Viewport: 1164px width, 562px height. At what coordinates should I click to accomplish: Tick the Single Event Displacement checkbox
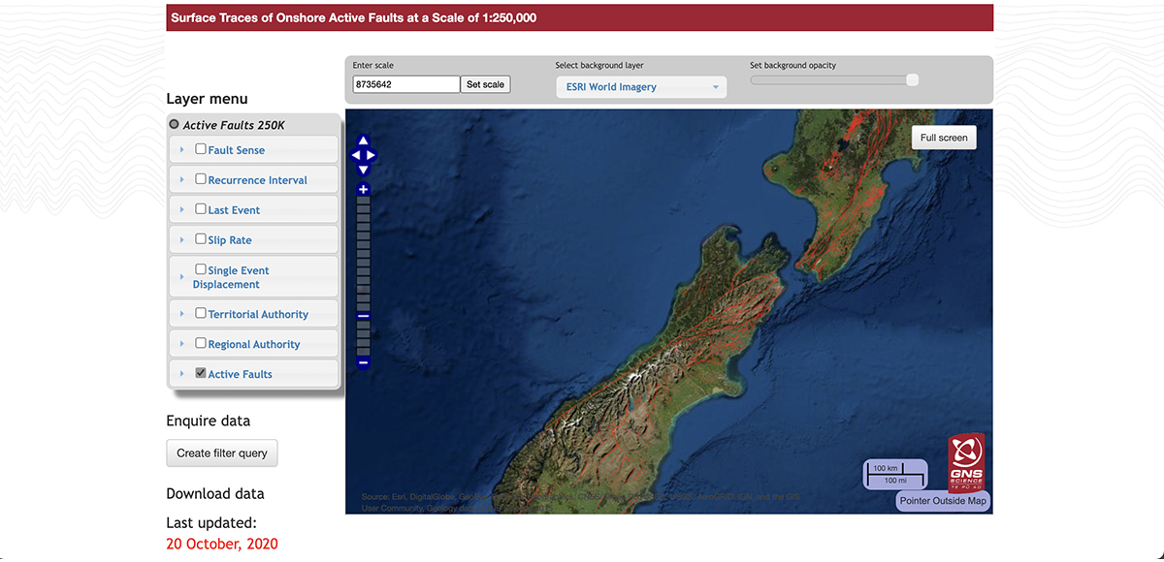click(x=201, y=269)
